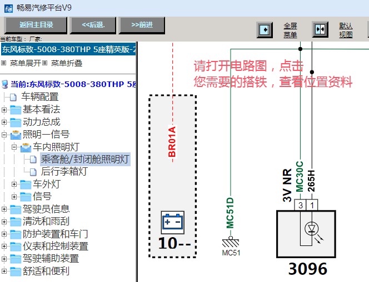Click the folder icon for 清洗和雨刮
The width and height of the screenshot is (369, 282).
[x=16, y=222]
